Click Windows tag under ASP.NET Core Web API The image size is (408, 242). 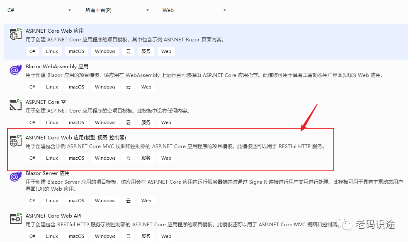pyautogui.click(x=105, y=236)
